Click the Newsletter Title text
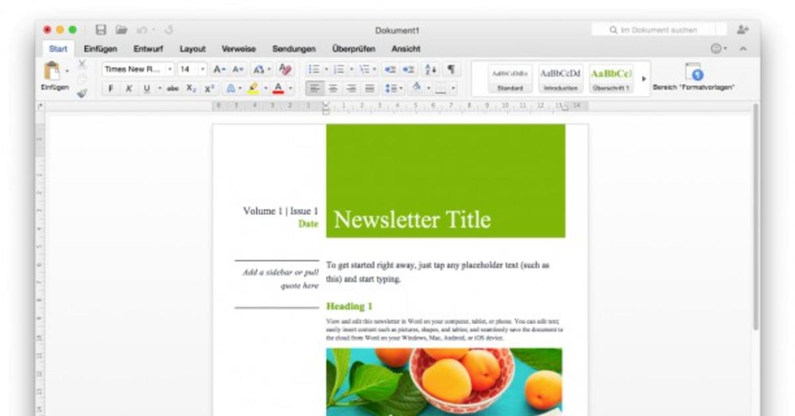795x416 pixels. click(x=412, y=219)
